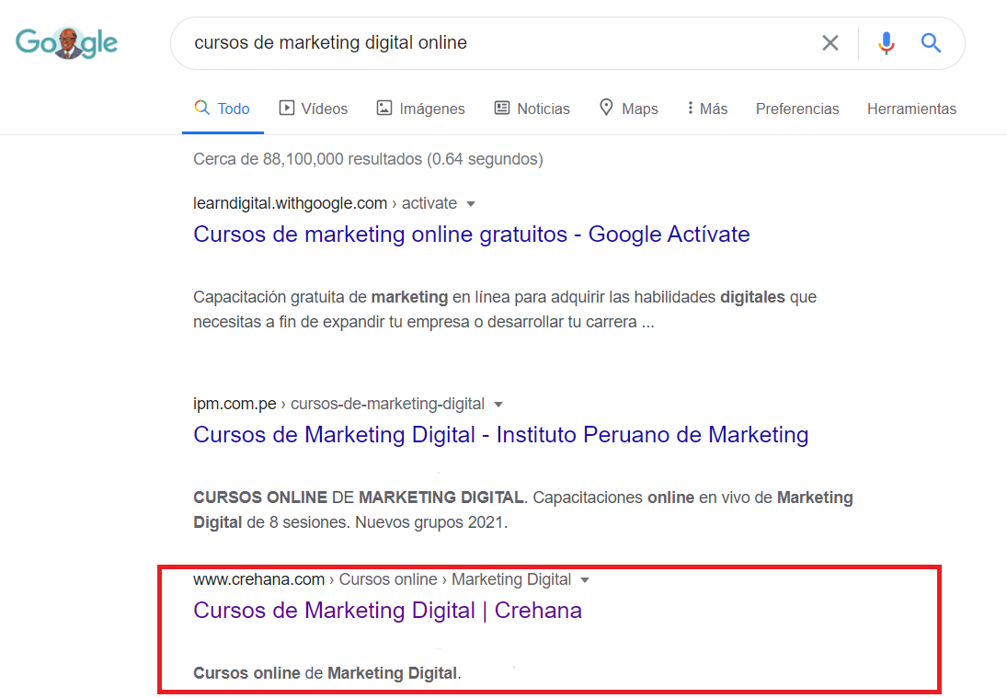Open the Más menu

pyautogui.click(x=706, y=109)
